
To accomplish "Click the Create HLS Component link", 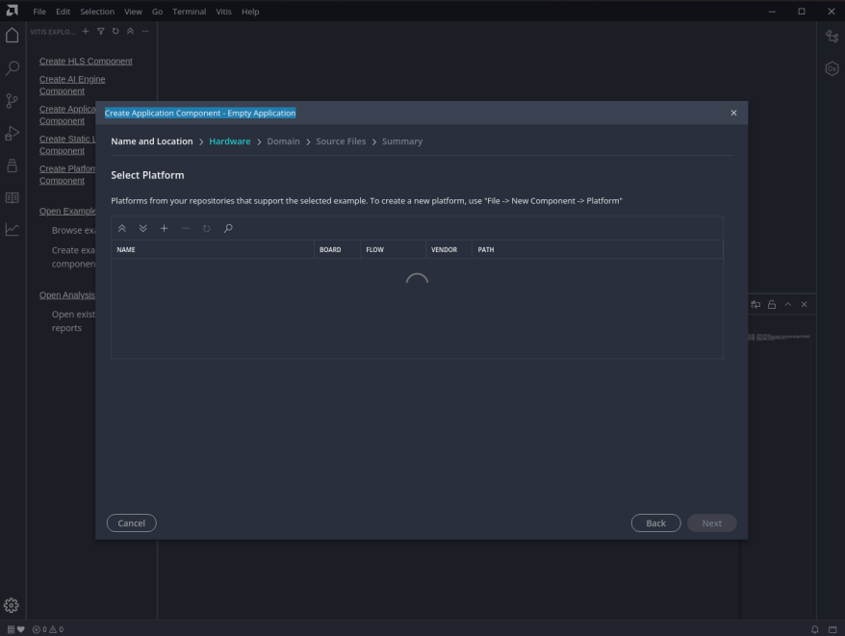I will click(86, 61).
